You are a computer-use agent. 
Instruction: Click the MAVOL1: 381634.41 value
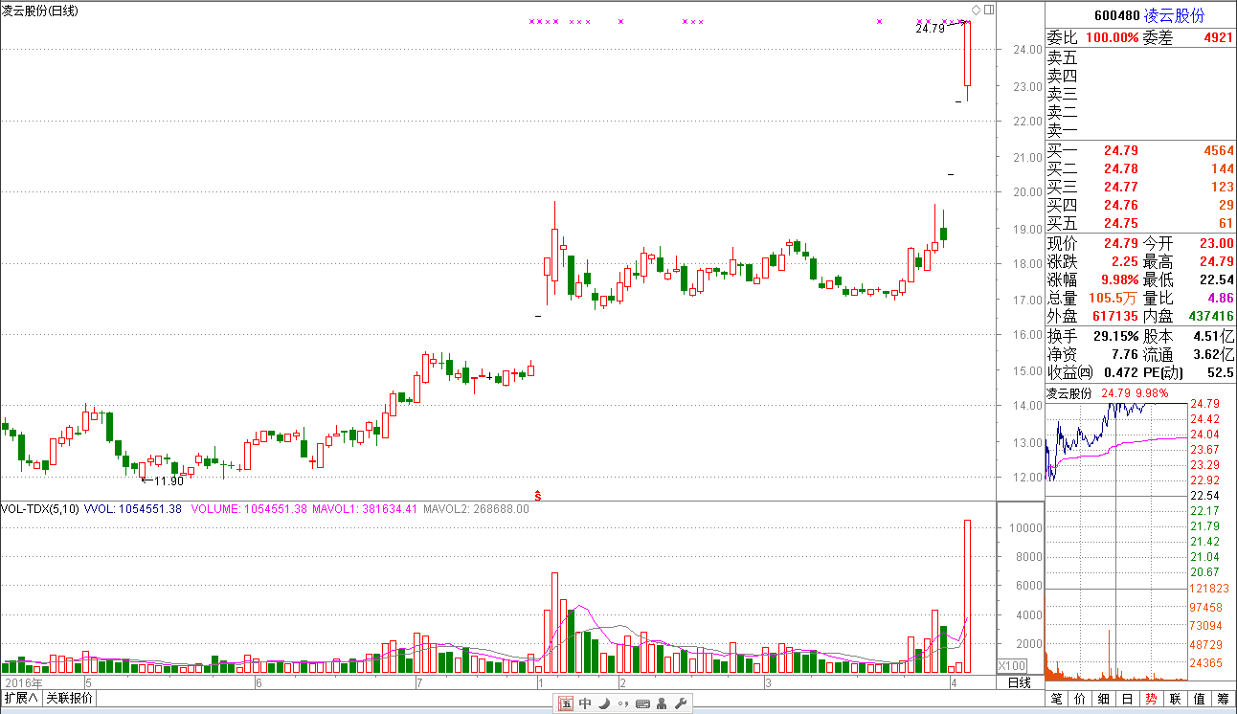[x=366, y=509]
